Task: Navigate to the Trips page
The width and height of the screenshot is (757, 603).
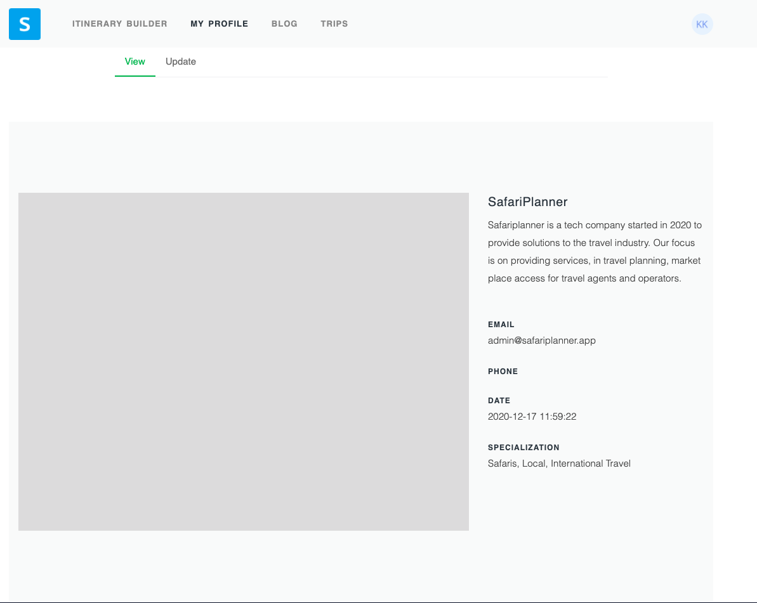Action: (334, 23)
